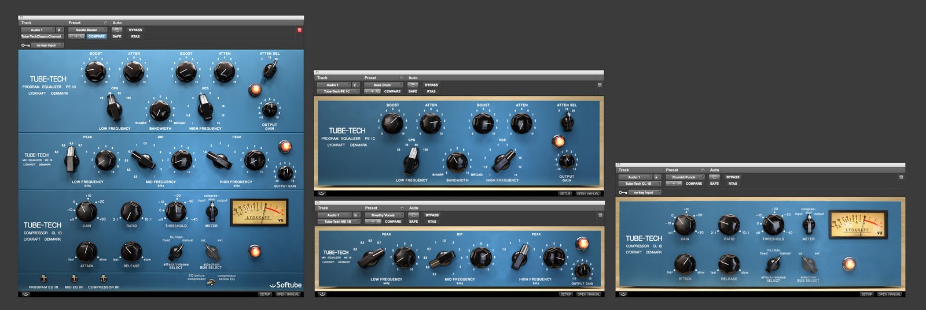This screenshot has width=926, height=310.
Task: Click the bottom-left collapse arrow in PE 1C window
Action: coord(321,193)
